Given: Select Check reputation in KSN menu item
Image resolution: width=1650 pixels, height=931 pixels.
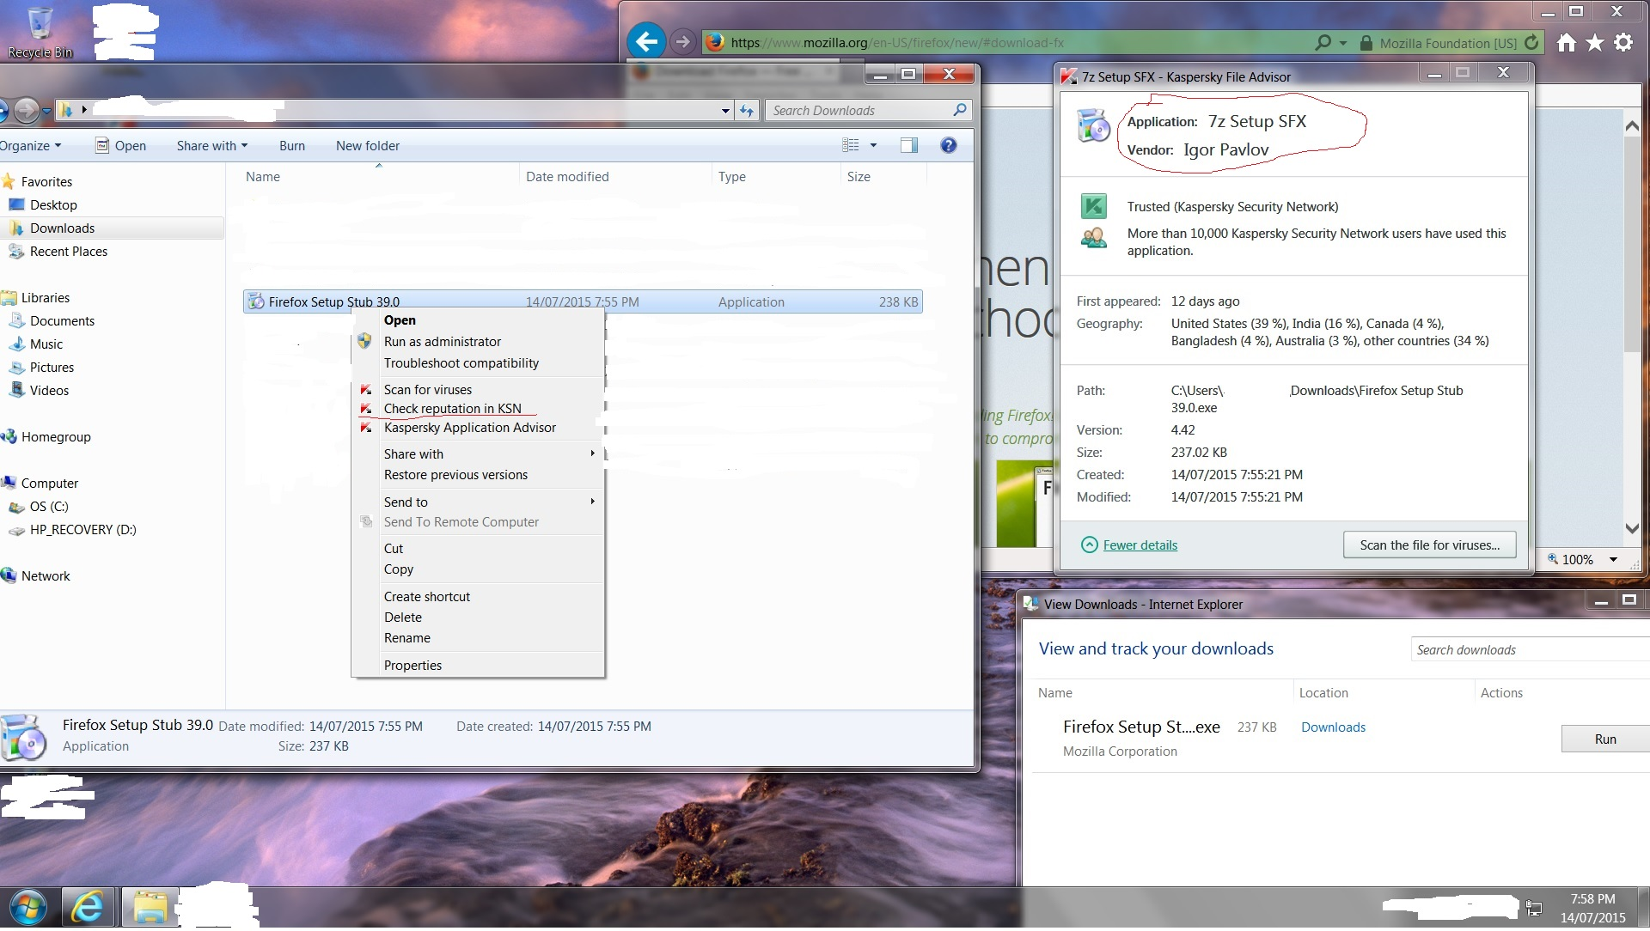Looking at the screenshot, I should (452, 409).
